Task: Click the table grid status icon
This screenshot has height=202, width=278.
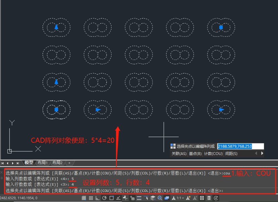Action: (x=209, y=198)
